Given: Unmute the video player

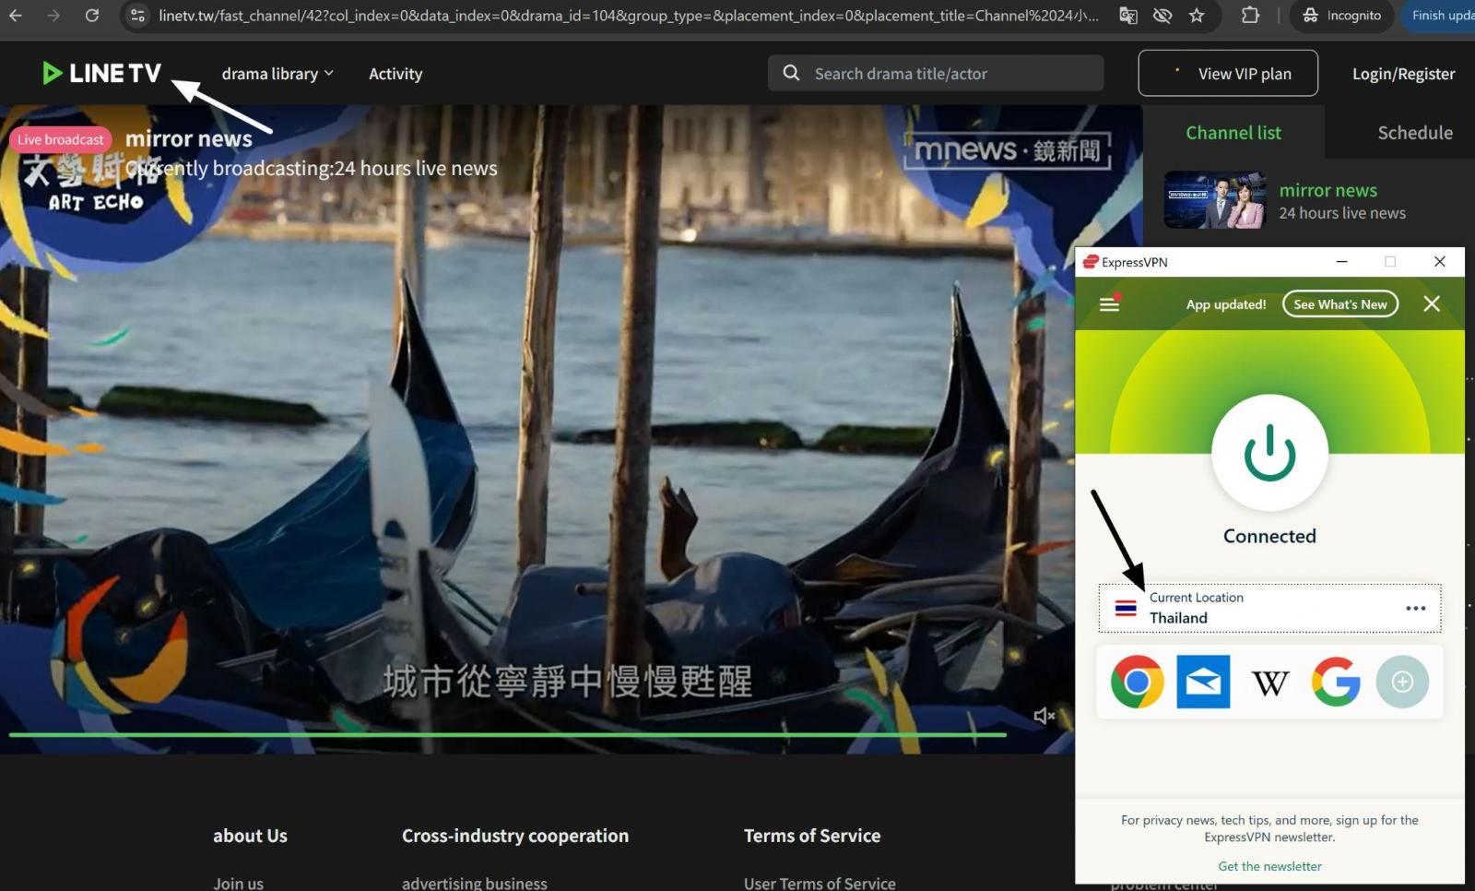Looking at the screenshot, I should tap(1044, 715).
